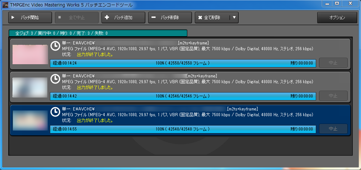Viewport: 361px width, 170px height.
Task: Click the 全て削除 (Delete all) button
Action: [x=212, y=18]
